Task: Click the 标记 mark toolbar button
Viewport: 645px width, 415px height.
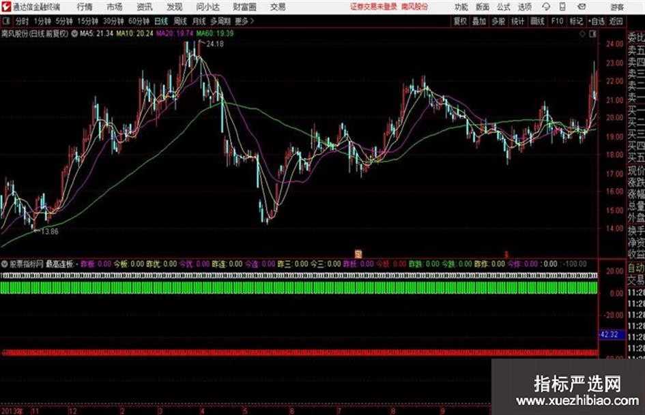Action: coord(576,21)
